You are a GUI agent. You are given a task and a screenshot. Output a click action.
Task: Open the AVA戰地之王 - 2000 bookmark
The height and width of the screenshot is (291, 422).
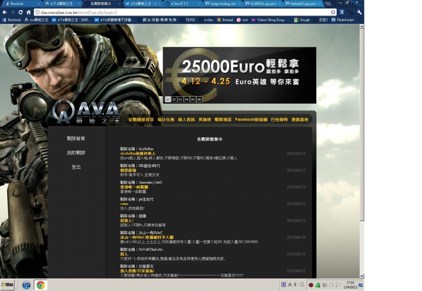pos(71,20)
